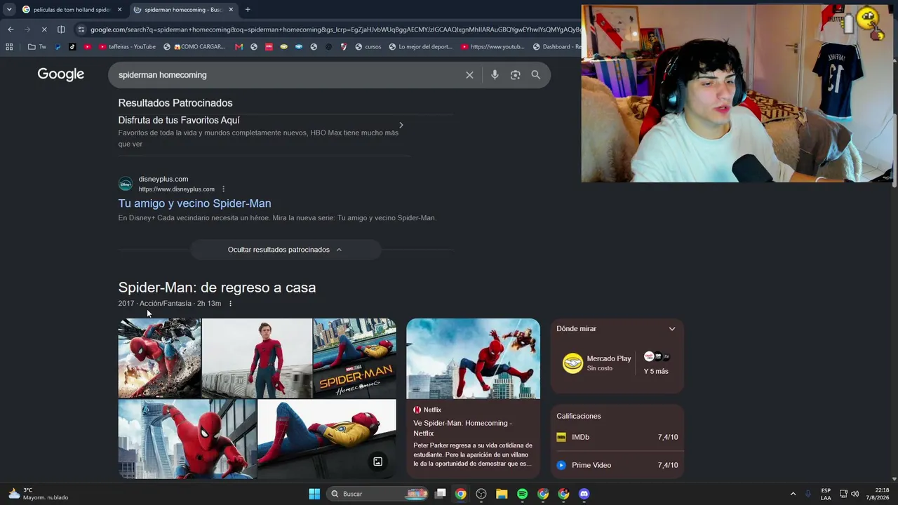This screenshot has height=505, width=898.
Task: Open the 'Tw' bookmarks folder
Action: (37, 47)
